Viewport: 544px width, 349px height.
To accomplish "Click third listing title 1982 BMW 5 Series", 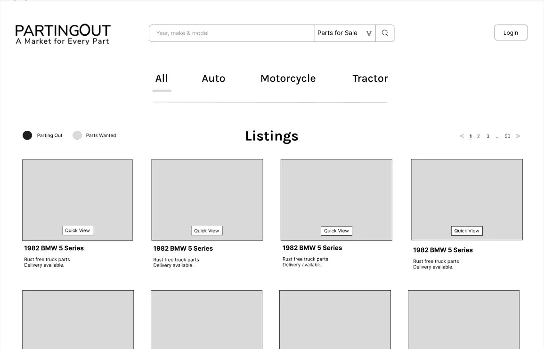I will click(x=312, y=248).
